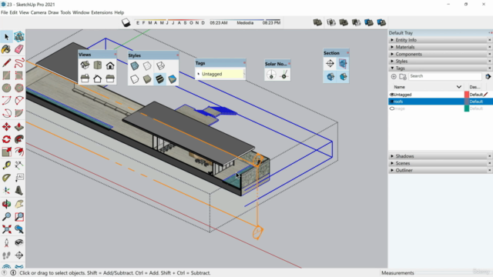Viewport: 493px width, 277px height.
Task: Click the Zoom Extents tool
Action: (6, 229)
